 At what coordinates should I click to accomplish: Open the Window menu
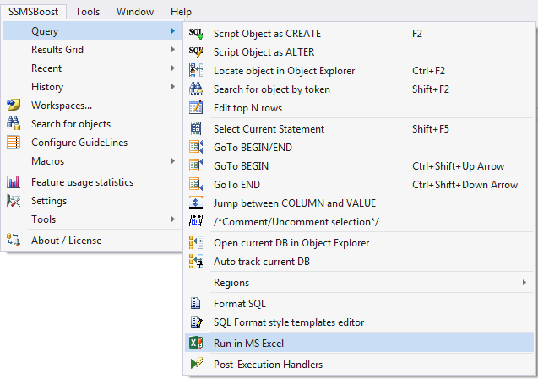click(x=135, y=12)
